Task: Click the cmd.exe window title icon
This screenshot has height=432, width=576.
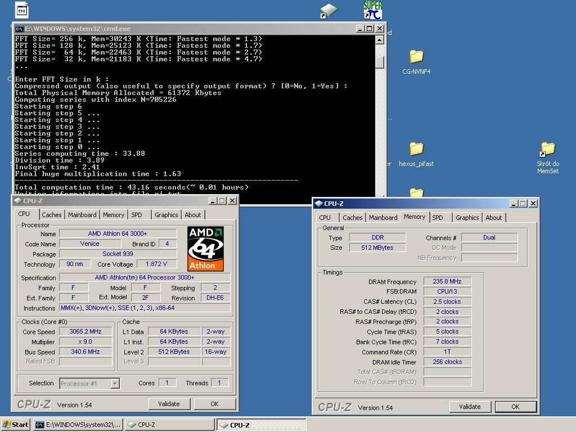Action: pyautogui.click(x=19, y=29)
